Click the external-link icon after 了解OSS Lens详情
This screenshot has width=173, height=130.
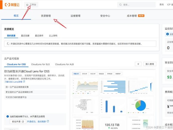pos(24,82)
